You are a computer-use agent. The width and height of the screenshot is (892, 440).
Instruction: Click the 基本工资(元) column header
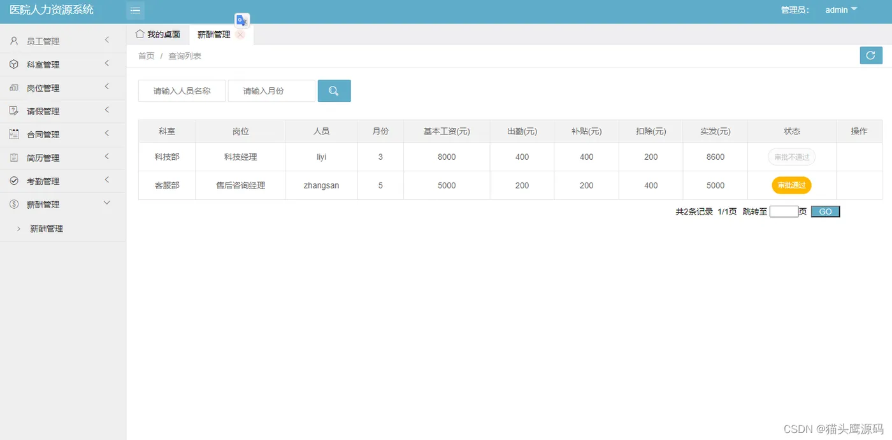click(x=447, y=131)
